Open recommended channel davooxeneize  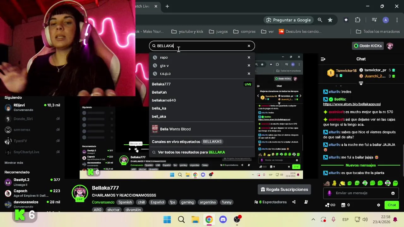(x=32, y=204)
